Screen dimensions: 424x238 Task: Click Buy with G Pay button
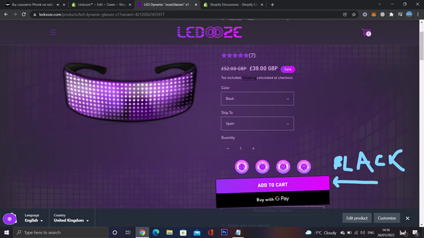(x=272, y=199)
